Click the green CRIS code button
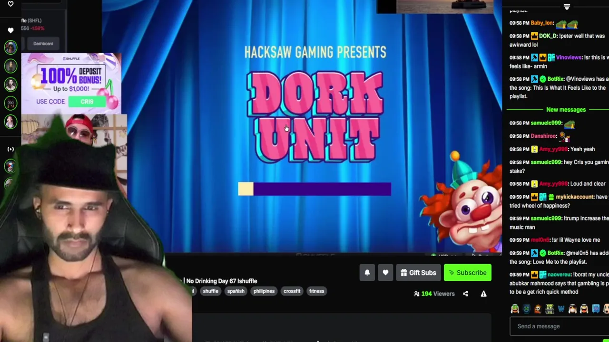This screenshot has width=609, height=342. coord(87,102)
